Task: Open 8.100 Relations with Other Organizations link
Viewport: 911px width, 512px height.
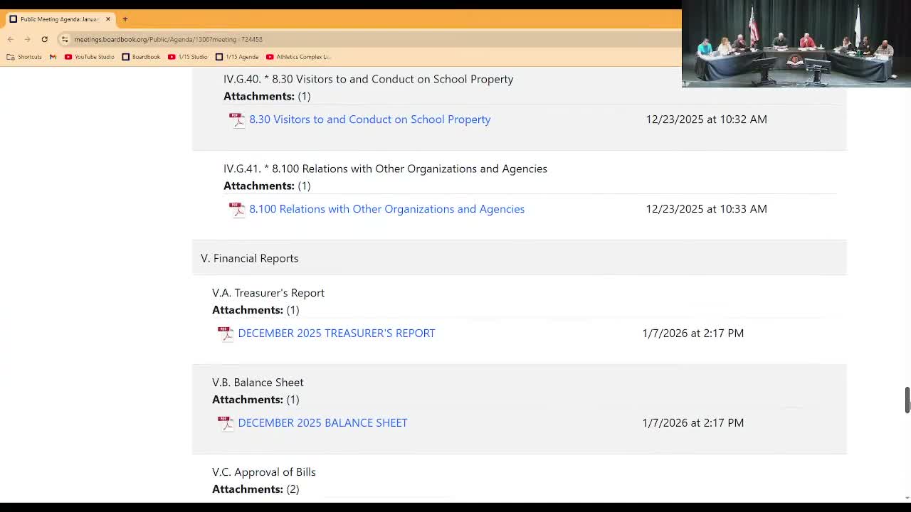Action: pos(386,208)
